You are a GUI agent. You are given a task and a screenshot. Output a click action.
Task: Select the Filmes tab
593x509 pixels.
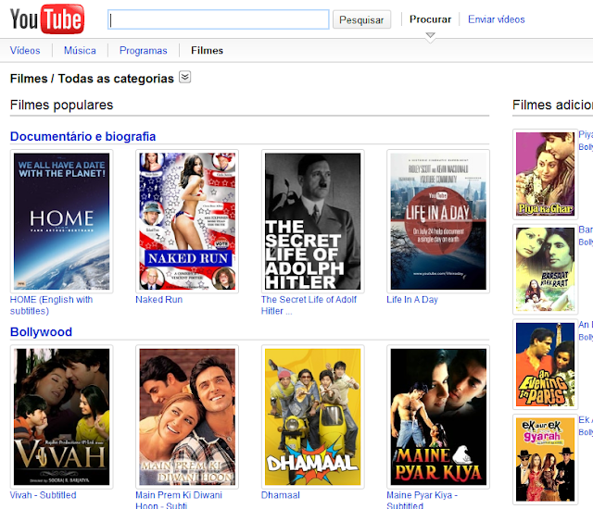point(207,50)
